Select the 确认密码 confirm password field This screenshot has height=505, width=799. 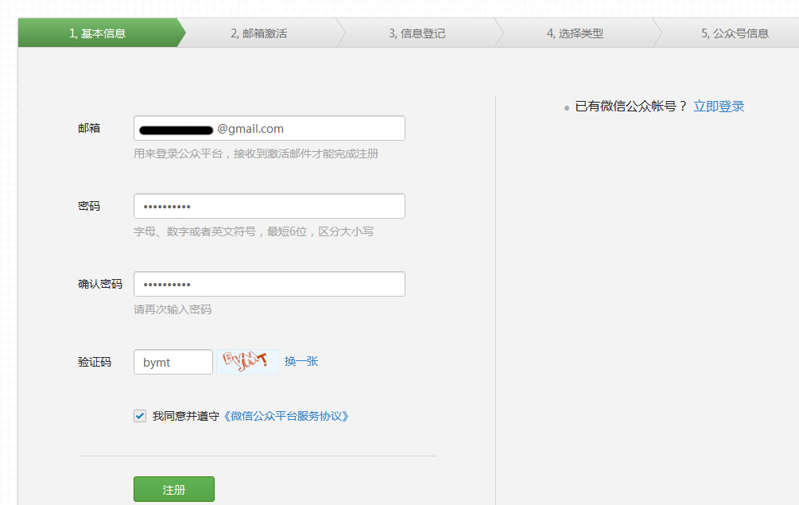tap(269, 284)
